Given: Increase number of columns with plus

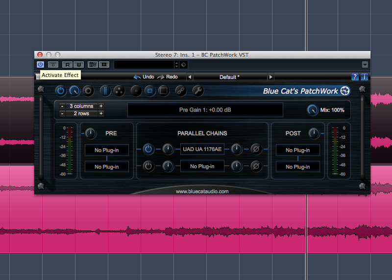Looking at the screenshot, I should pyautogui.click(x=101, y=106).
